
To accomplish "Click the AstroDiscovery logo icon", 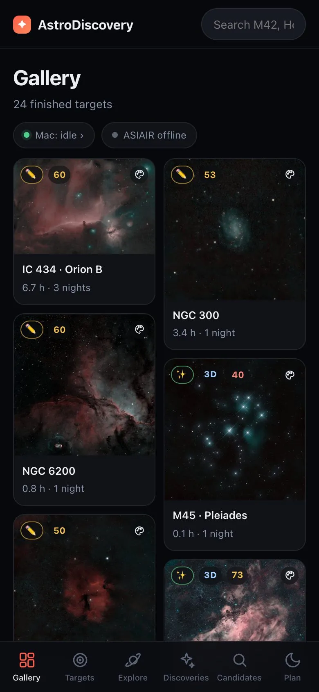I will pos(22,25).
